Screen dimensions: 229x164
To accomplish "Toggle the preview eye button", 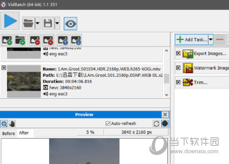I will pos(70,24).
